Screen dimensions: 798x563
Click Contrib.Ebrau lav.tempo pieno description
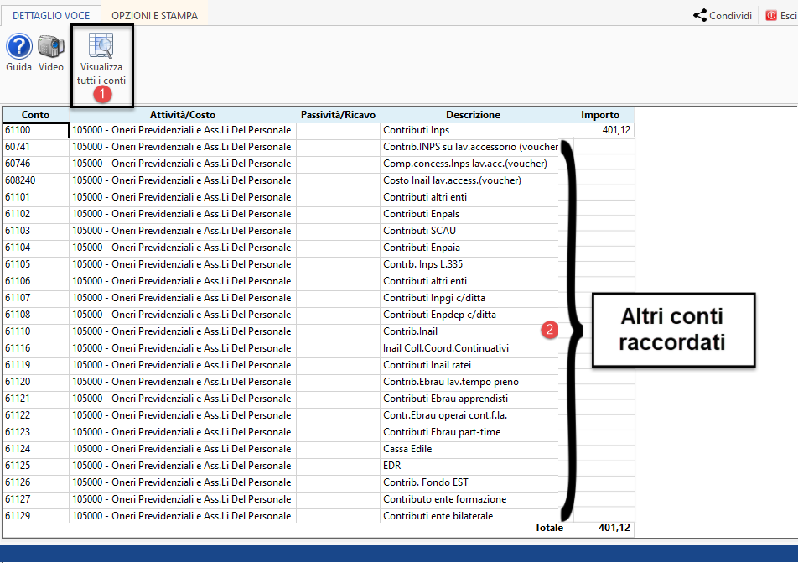[x=469, y=382]
